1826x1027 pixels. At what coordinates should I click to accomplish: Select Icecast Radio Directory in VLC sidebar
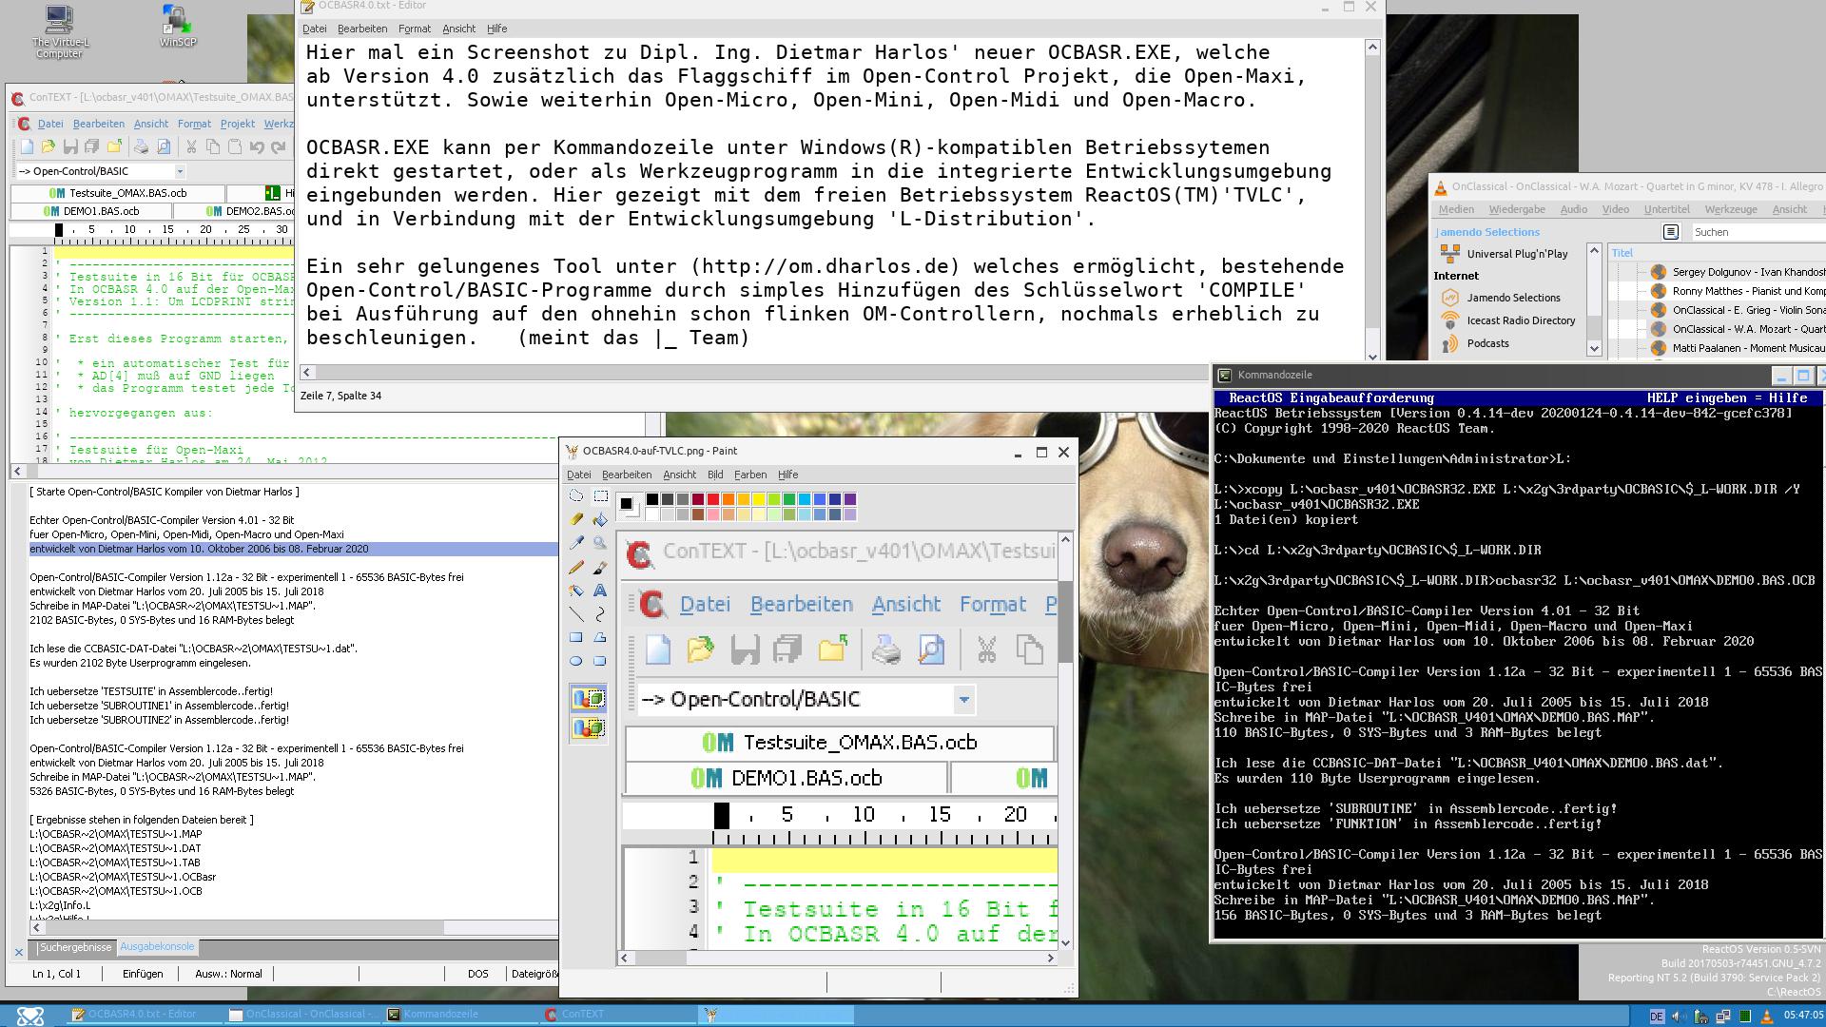pos(1509,320)
